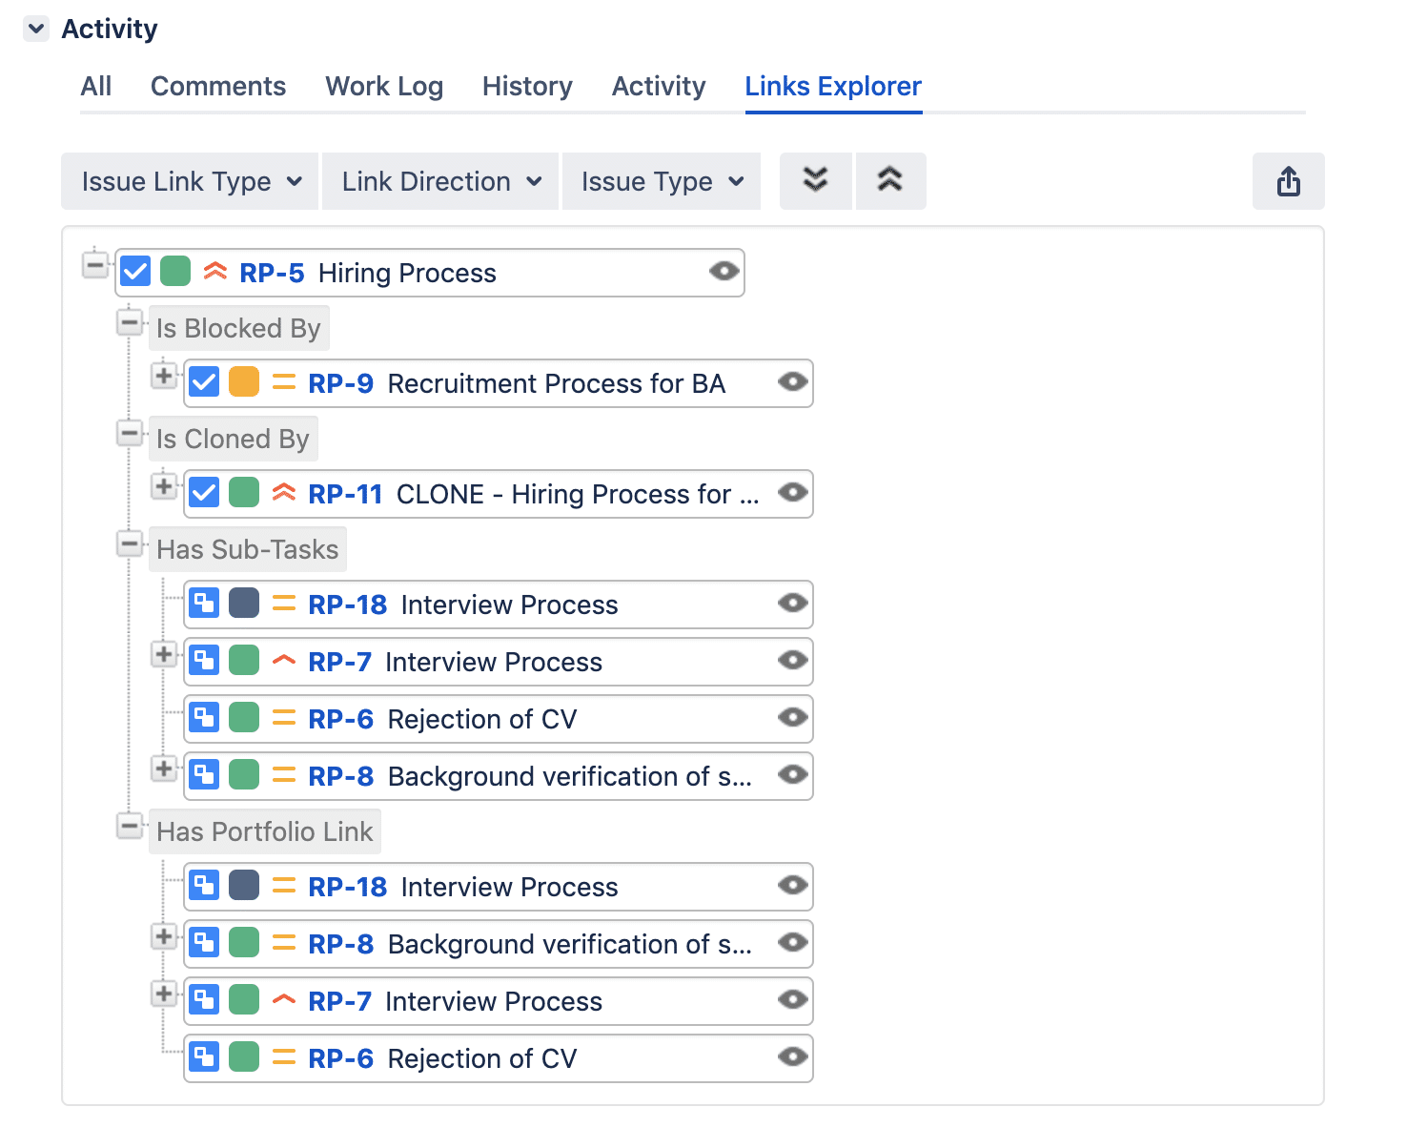
Task: Collapse the Activity section chevron
Action: [36, 29]
